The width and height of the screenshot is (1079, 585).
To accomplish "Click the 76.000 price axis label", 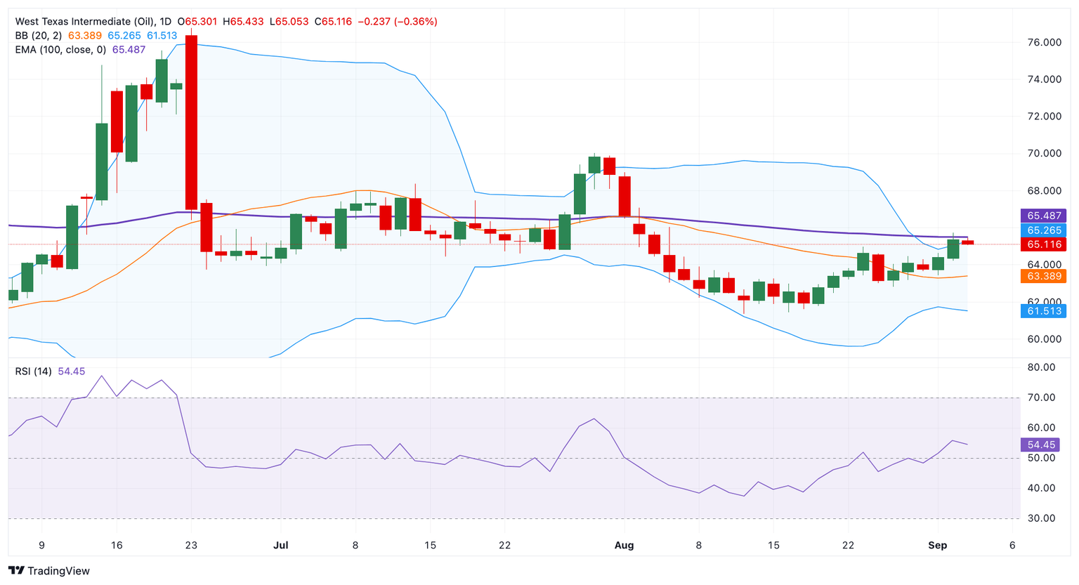I will [x=1044, y=43].
